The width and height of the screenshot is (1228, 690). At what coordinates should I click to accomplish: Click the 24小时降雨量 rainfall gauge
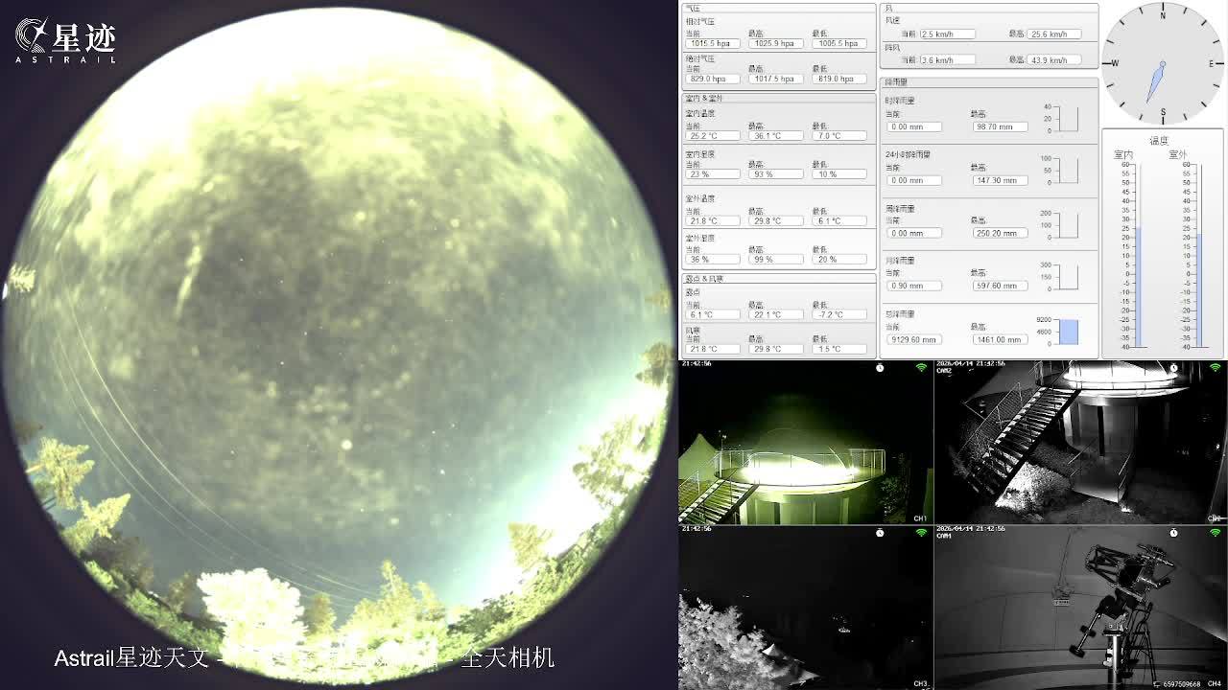[1069, 171]
